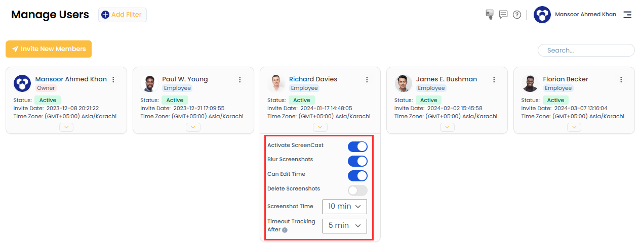Open the hamburger menu icon at top right
The height and width of the screenshot is (244, 639).
pos(627,15)
